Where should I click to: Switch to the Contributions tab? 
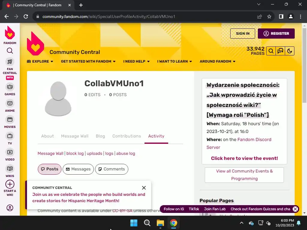(127, 136)
